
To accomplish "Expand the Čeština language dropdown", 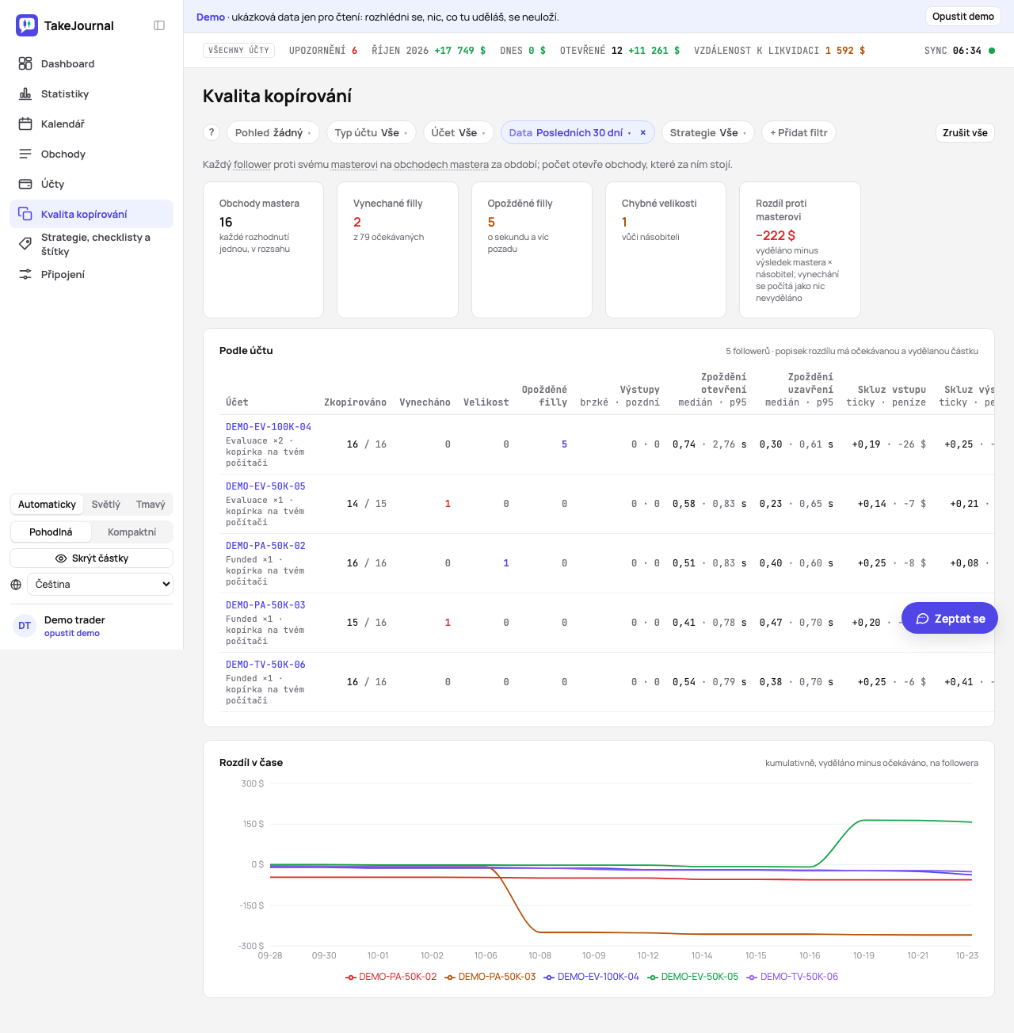I will pos(100,585).
